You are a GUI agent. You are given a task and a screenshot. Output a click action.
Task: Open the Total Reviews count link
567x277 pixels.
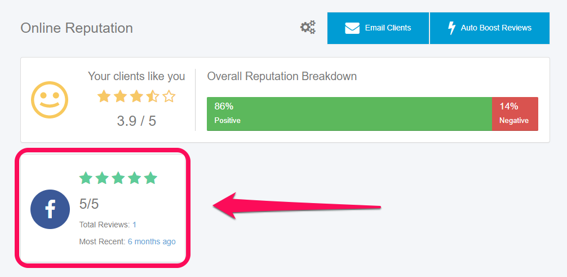point(134,225)
